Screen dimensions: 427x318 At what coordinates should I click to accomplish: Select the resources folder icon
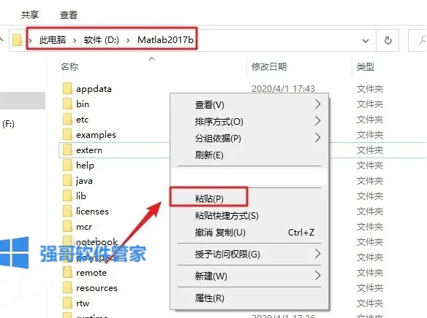pyautogui.click(x=67, y=287)
